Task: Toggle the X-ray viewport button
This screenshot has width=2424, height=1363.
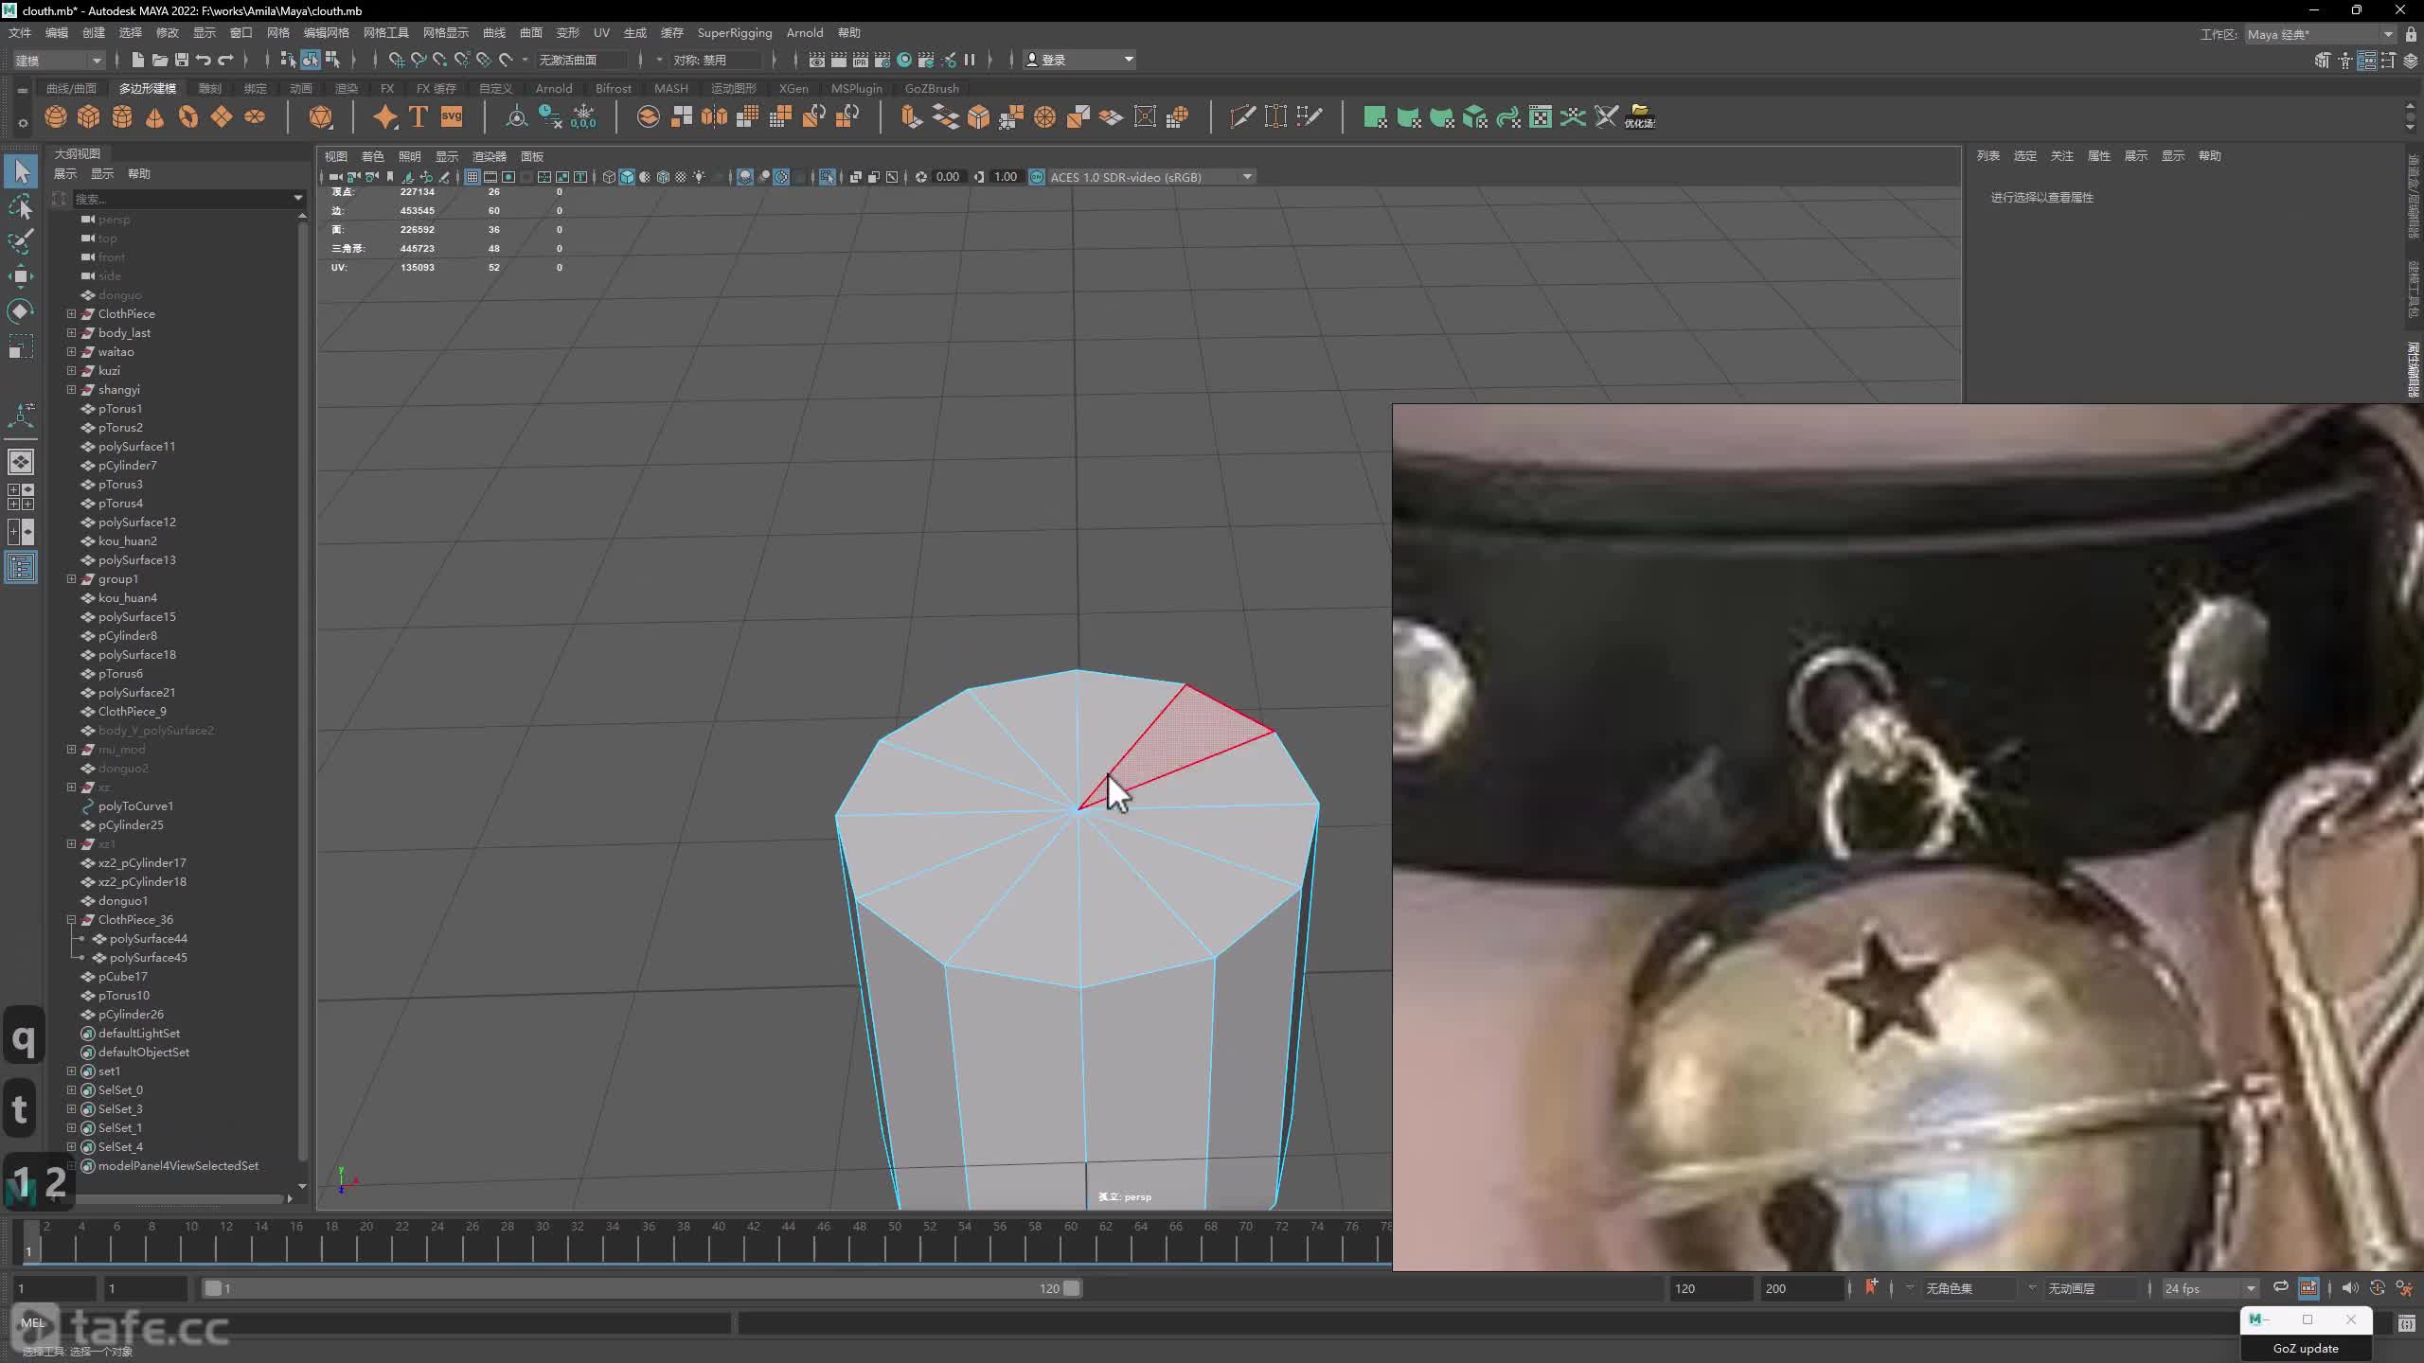Action: click(855, 177)
